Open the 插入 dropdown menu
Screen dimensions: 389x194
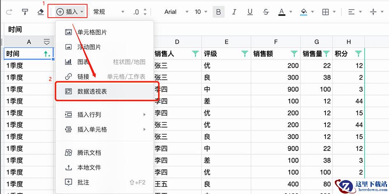click(x=70, y=12)
